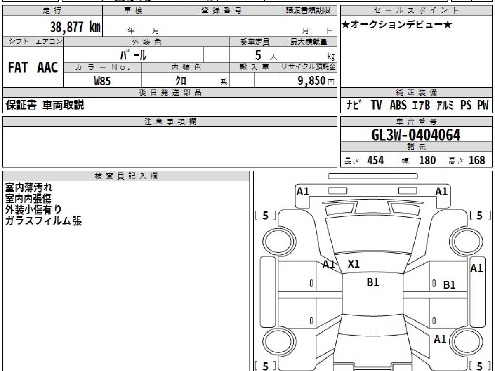Select the interior color value クロ

point(181,81)
